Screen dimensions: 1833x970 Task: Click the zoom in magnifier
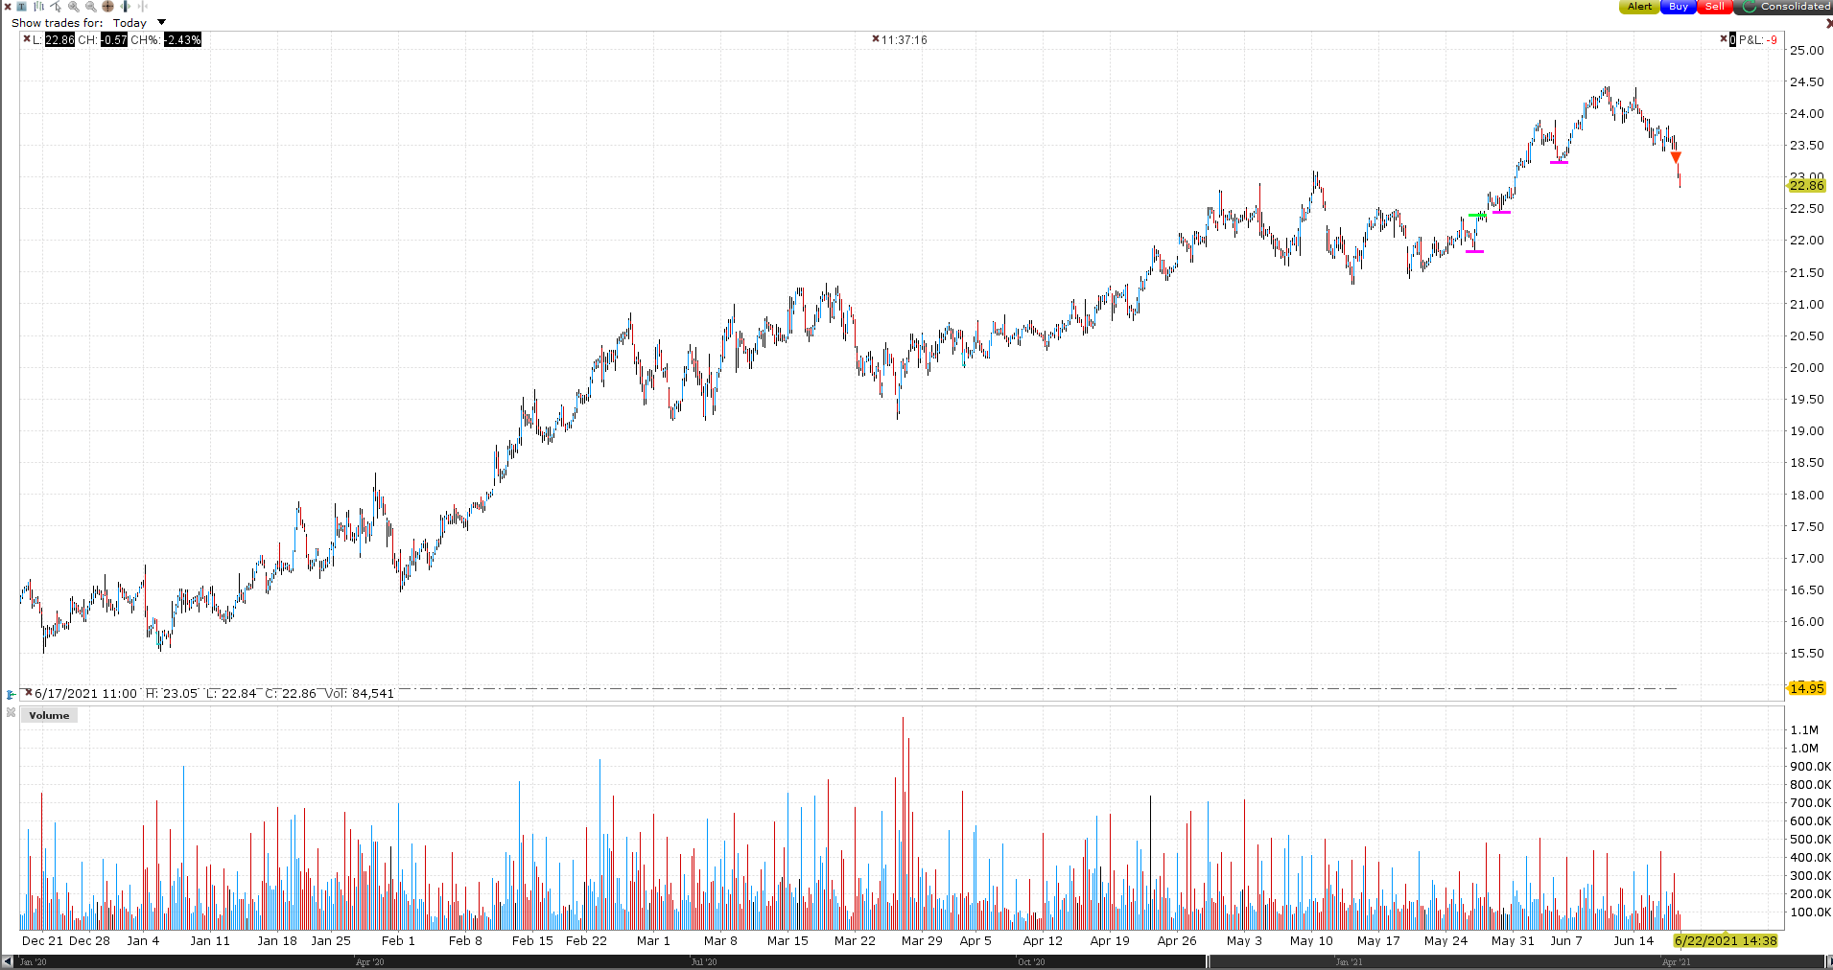pyautogui.click(x=74, y=7)
